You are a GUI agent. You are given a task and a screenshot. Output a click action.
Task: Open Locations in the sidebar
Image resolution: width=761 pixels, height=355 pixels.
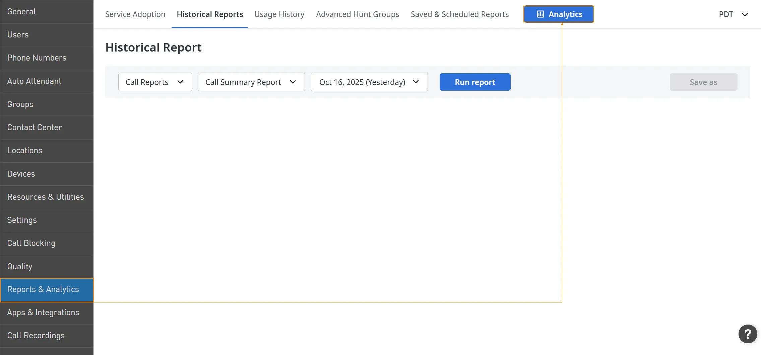pyautogui.click(x=47, y=151)
